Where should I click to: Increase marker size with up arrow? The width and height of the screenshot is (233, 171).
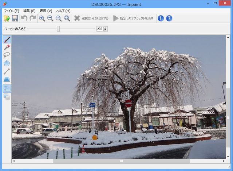(105, 28)
